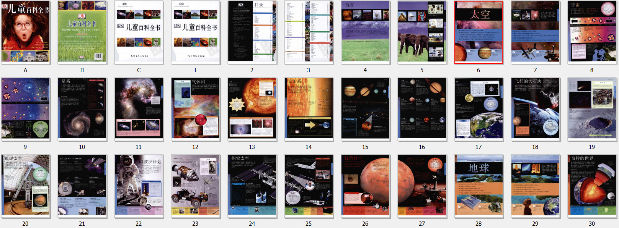This screenshot has height=228, width=619.
Task: Click the title page thumbnail labeled C
Action: click(139, 32)
